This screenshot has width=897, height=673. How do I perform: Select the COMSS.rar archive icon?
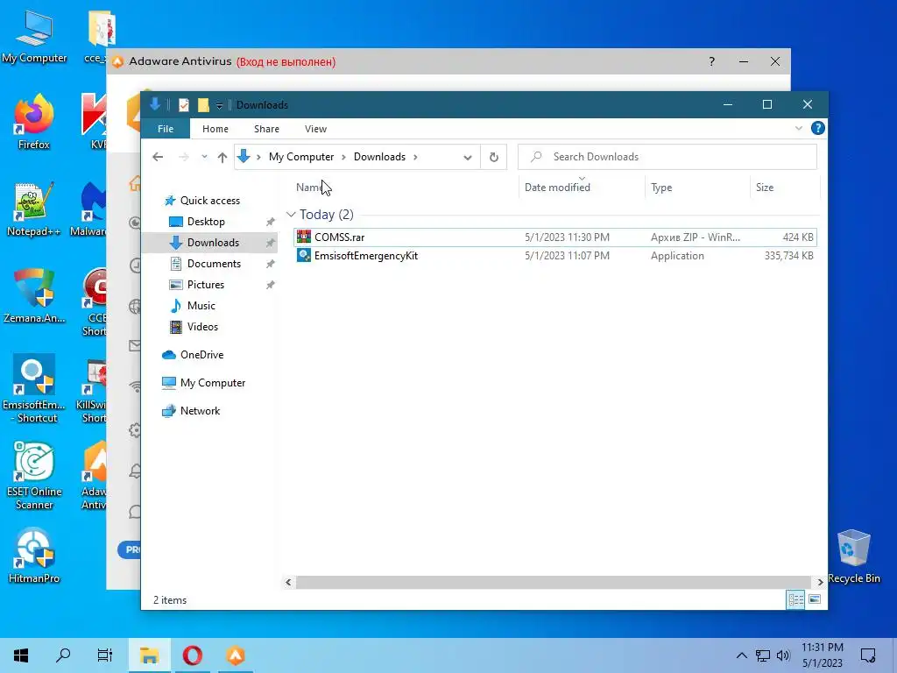point(304,237)
